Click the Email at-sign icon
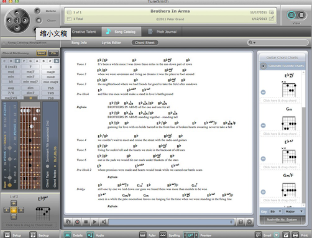 pyautogui.click(x=258, y=235)
